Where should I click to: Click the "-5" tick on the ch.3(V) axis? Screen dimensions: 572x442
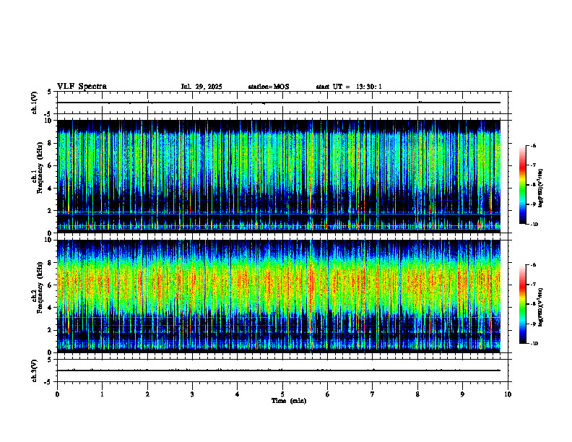click(48, 382)
